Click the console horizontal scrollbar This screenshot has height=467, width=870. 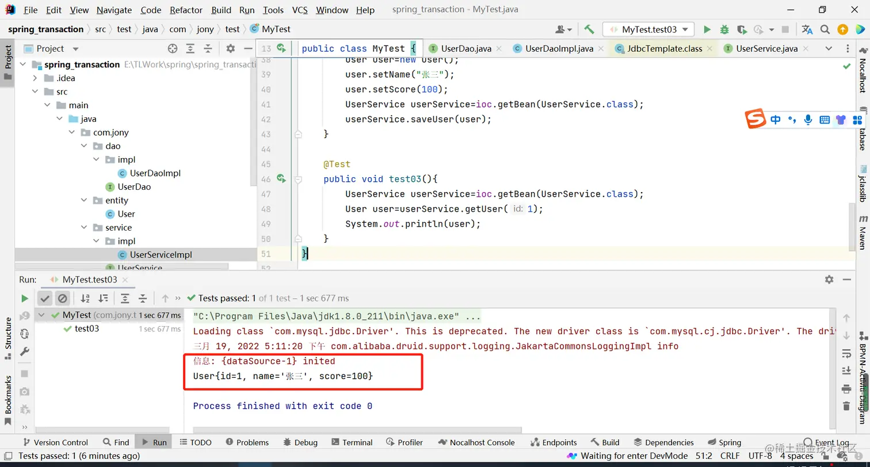pyautogui.click(x=357, y=430)
